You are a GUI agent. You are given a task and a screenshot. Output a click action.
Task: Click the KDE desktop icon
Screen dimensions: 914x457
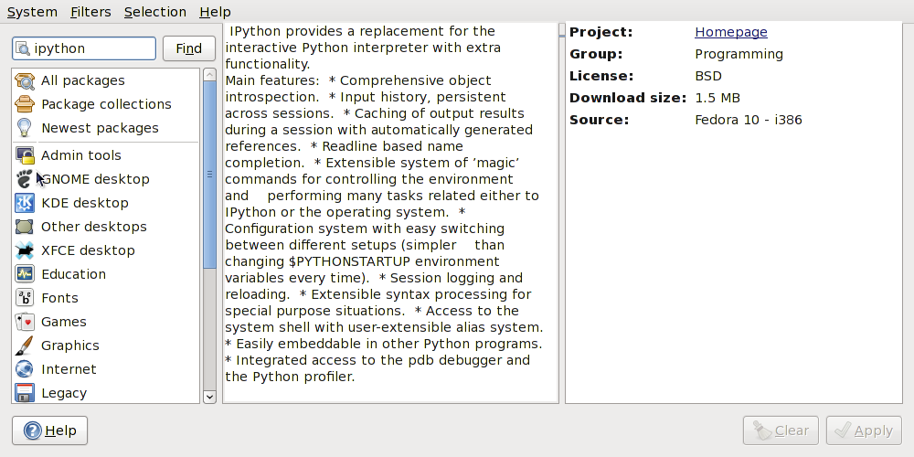(25, 203)
